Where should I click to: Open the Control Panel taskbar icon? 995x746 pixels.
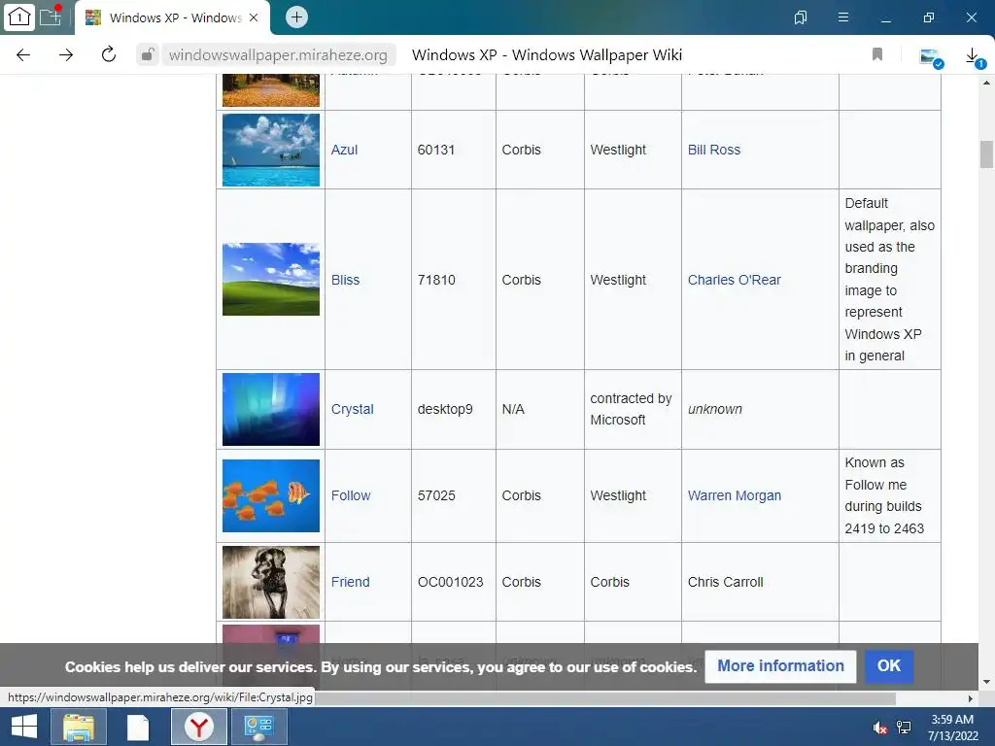coord(258,727)
